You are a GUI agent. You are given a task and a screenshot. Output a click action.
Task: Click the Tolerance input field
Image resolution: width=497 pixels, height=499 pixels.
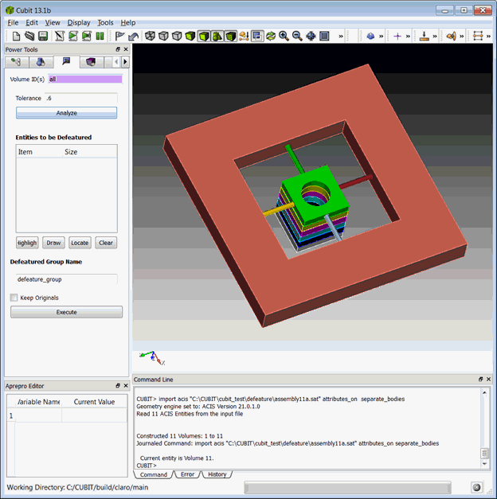80,98
